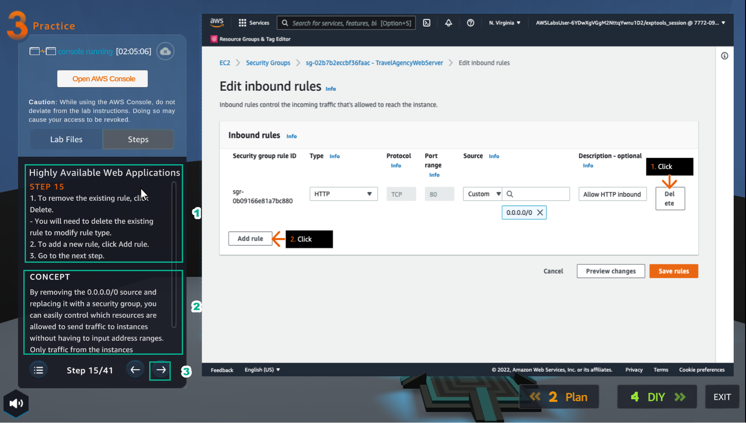Switch to the Lab Files tab
746x423 pixels.
(66, 140)
